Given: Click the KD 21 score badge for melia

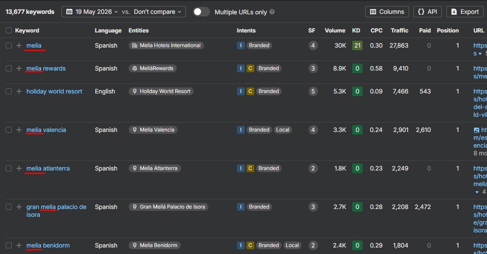Looking at the screenshot, I should pyautogui.click(x=357, y=45).
